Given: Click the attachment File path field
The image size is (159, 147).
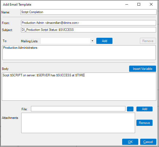Looking at the screenshot, I should point(78,109).
